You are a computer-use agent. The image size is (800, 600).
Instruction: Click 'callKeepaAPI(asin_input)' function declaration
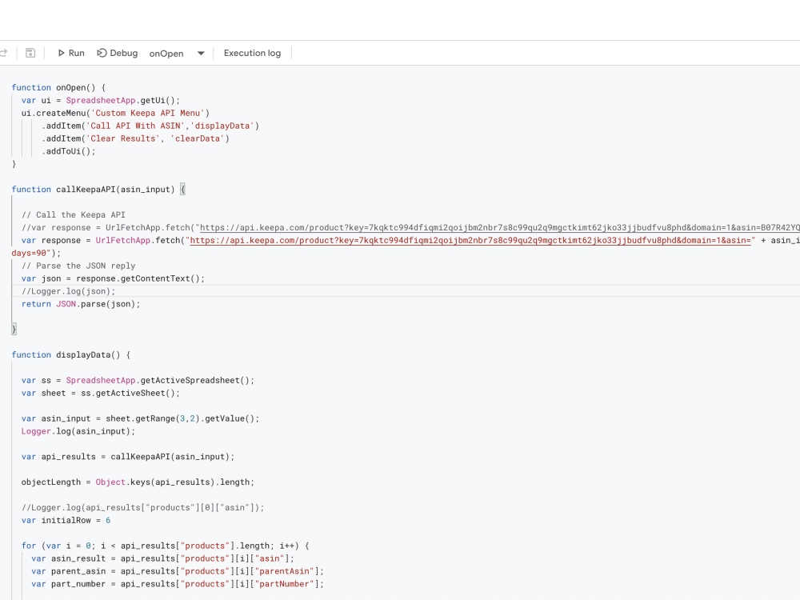coord(98,190)
